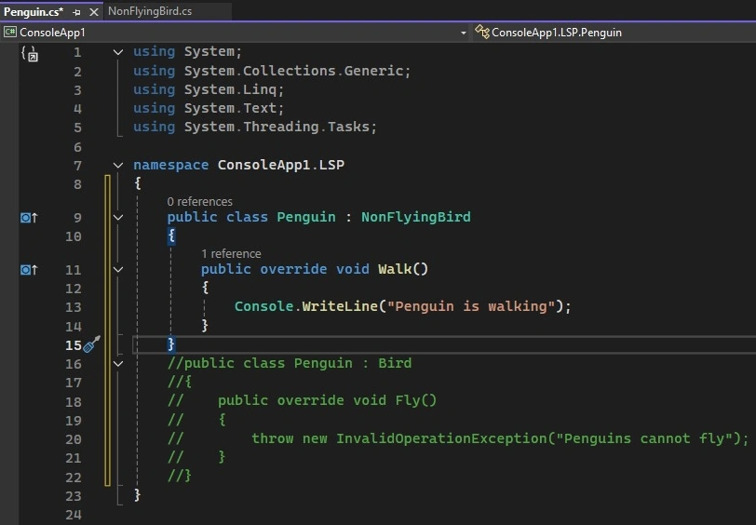Click 'System.Collections.Generic' on line 2
Viewport: 756px width, 525px height.
click(293, 71)
